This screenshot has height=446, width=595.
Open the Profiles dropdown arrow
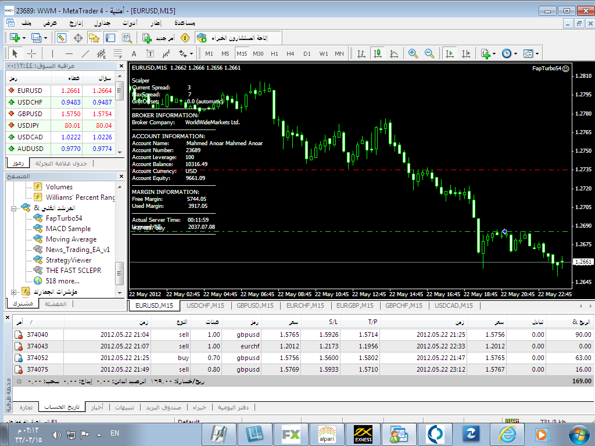point(45,38)
